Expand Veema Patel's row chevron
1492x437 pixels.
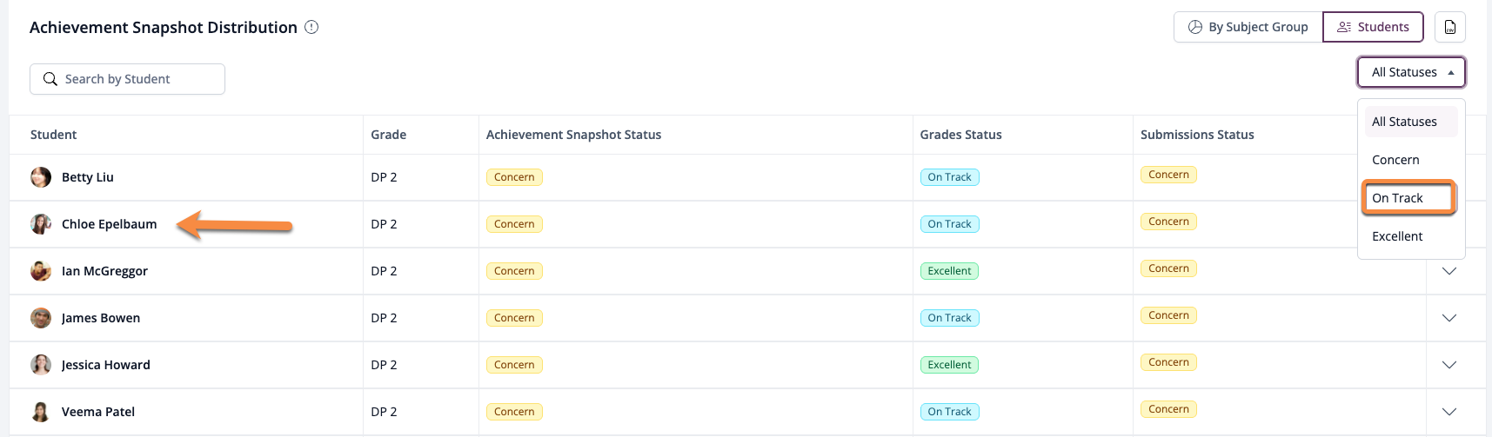click(x=1449, y=412)
